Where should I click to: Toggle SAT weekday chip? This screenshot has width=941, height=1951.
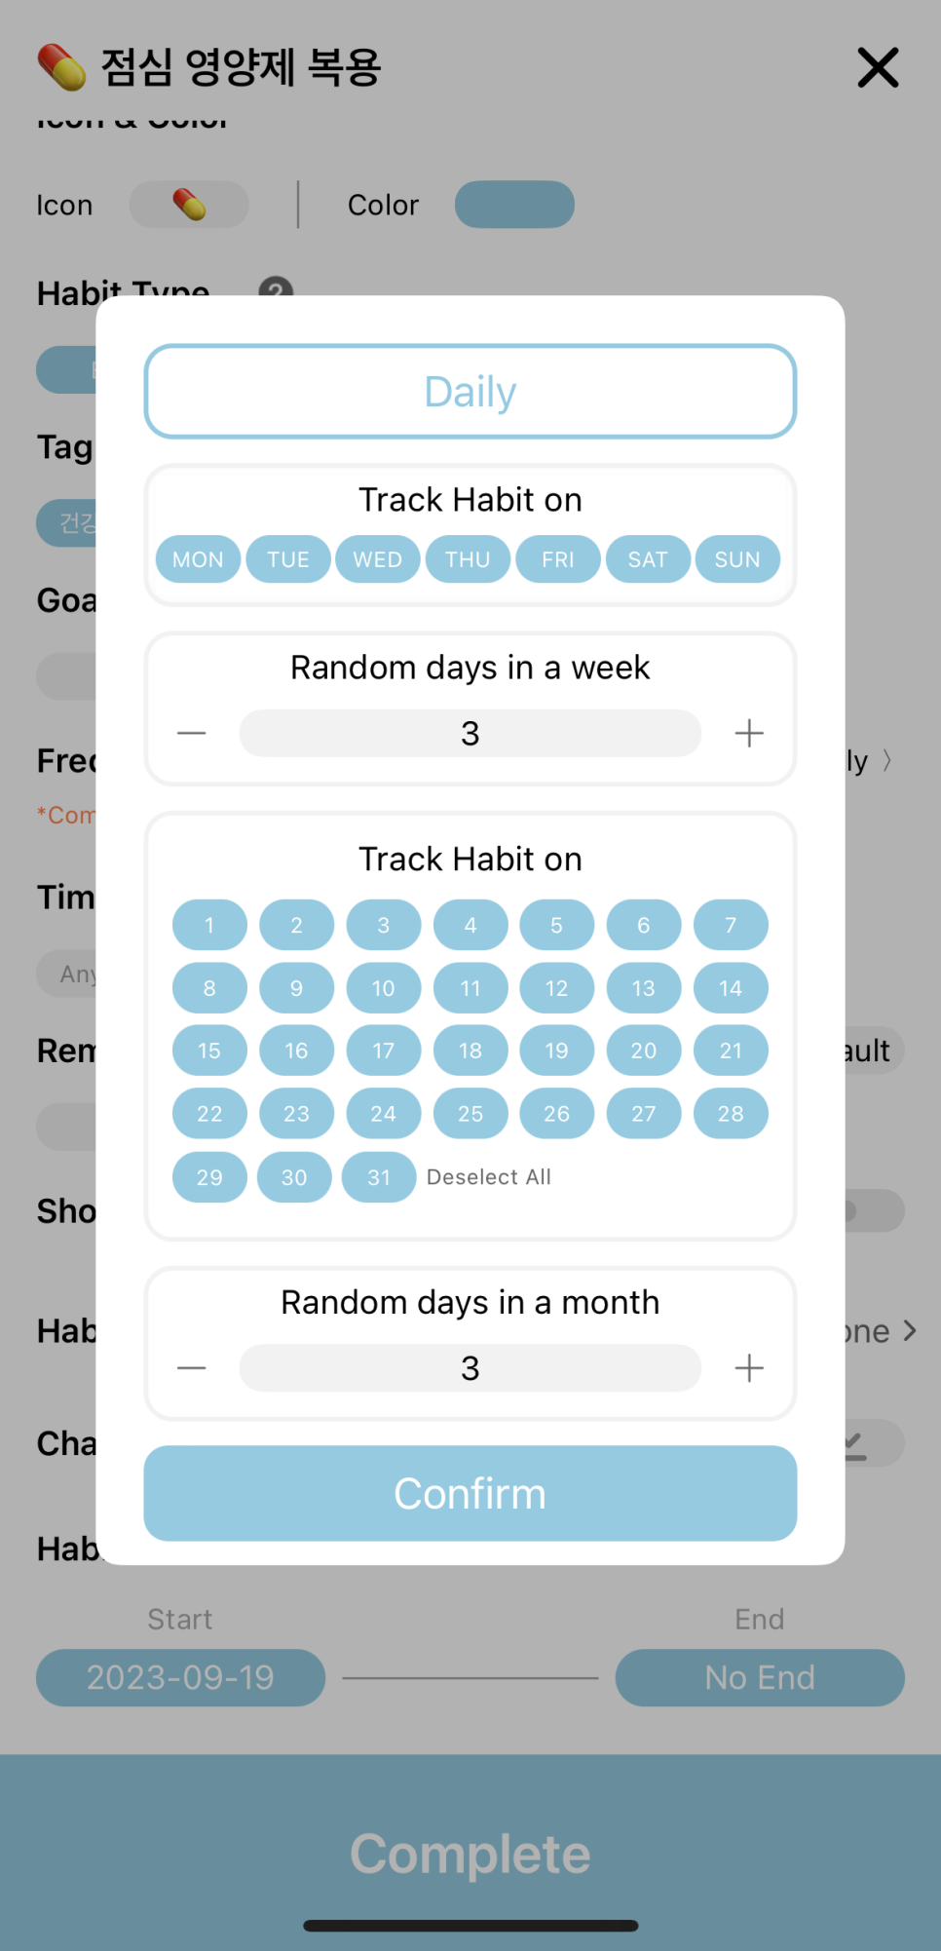point(648,559)
